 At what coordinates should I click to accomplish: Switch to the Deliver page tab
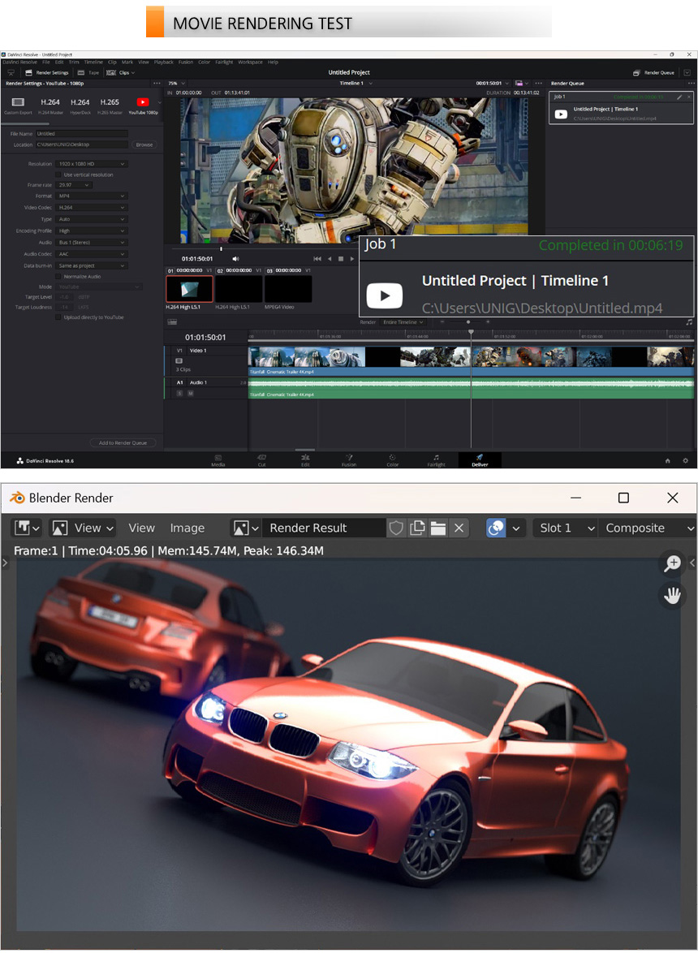(x=480, y=459)
